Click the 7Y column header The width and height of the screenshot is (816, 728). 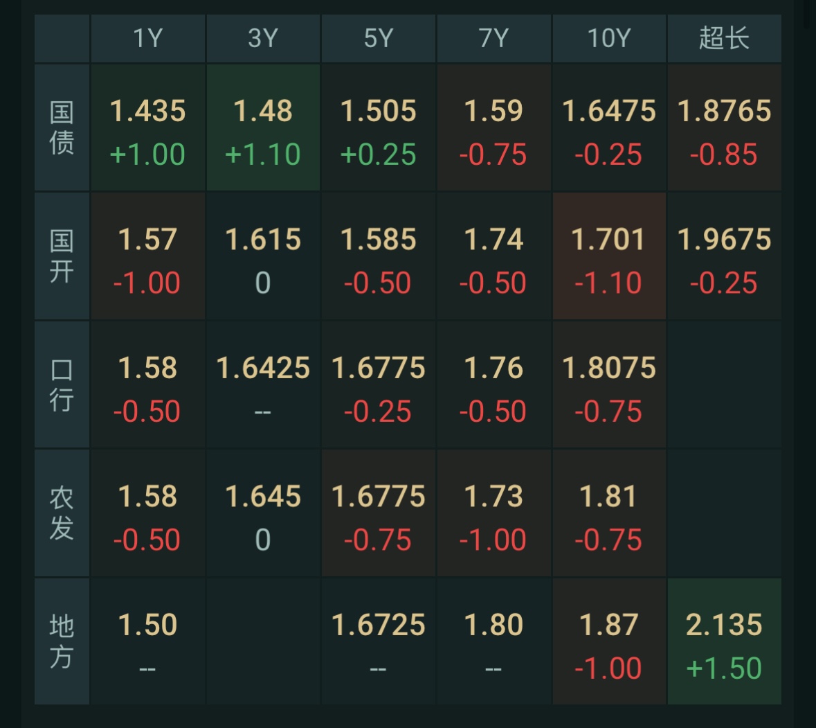(493, 39)
